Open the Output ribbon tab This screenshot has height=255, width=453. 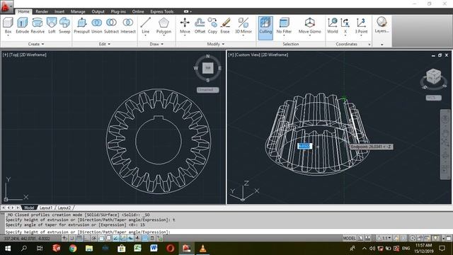[98, 11]
